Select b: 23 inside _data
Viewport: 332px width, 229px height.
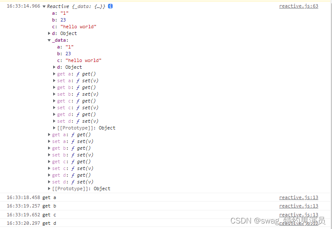64,54
